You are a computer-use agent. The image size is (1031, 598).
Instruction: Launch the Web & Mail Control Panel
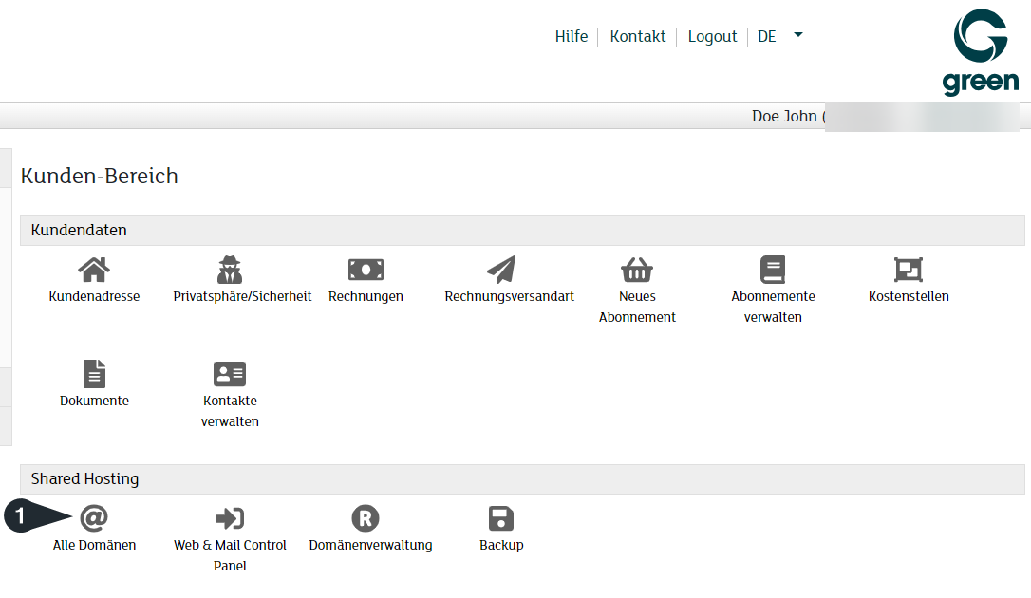click(x=230, y=519)
